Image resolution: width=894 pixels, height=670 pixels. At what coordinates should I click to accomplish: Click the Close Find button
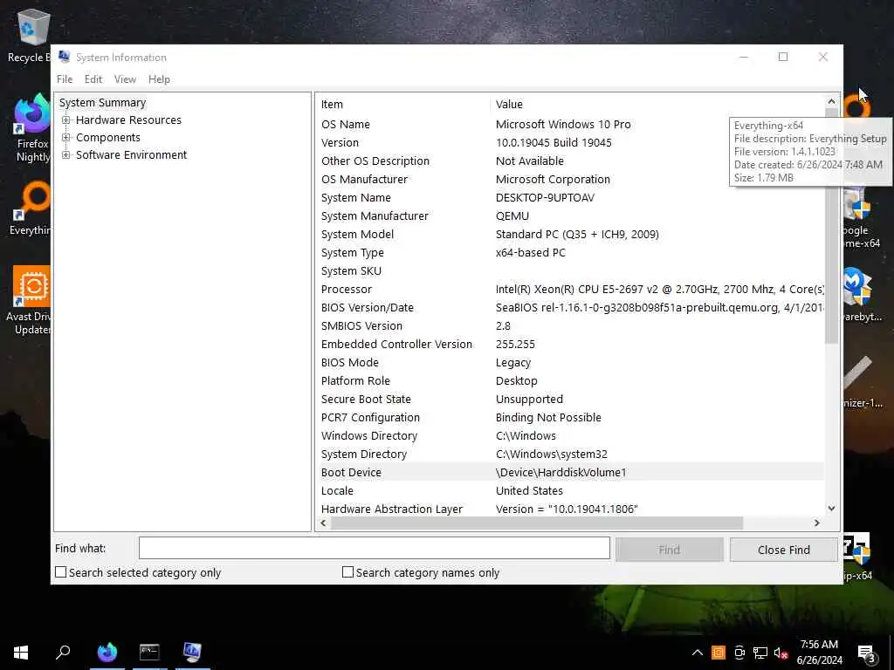(x=783, y=550)
